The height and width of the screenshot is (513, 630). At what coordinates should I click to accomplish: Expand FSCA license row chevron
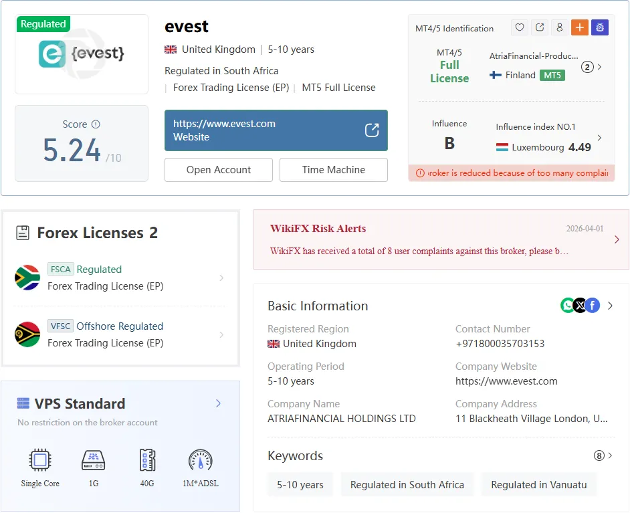(x=221, y=278)
